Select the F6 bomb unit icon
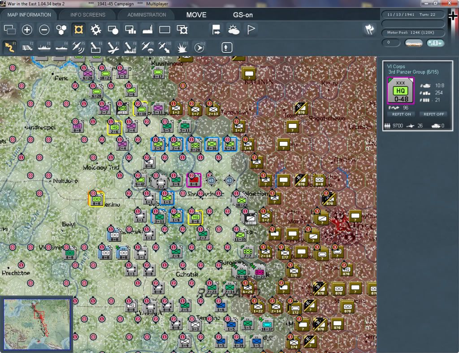459x353 pixels. click(x=96, y=47)
